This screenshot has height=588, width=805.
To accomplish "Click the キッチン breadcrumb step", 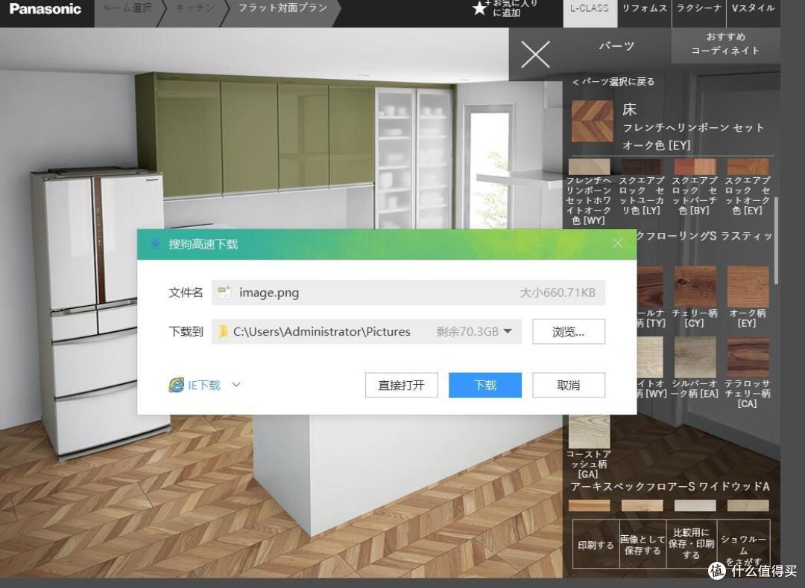I will (195, 9).
